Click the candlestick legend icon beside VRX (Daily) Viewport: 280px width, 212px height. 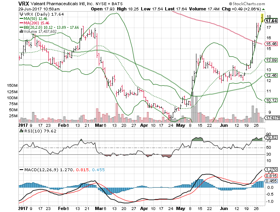coord(21,14)
